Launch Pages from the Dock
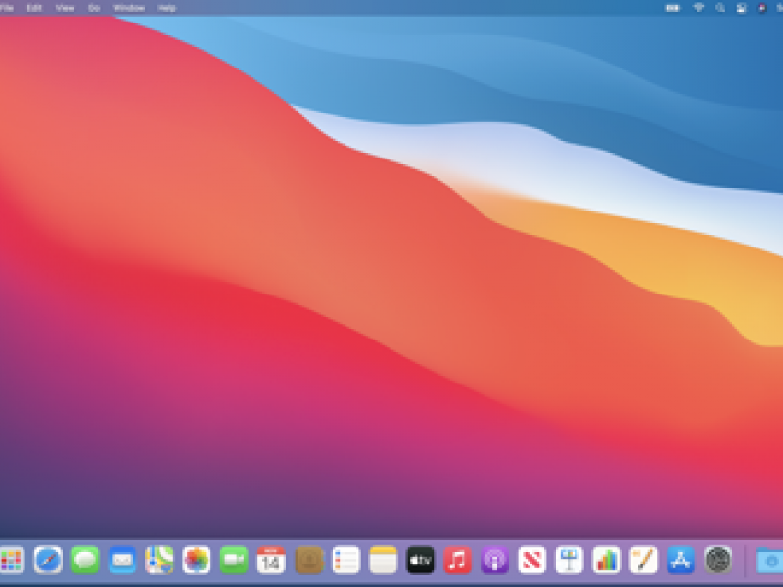Screen dimensions: 783x587 644,560
